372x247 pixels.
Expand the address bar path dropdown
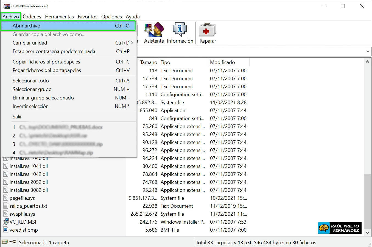(368, 51)
